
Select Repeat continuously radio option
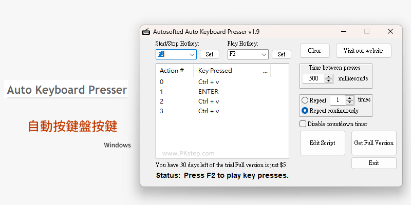[x=305, y=111]
